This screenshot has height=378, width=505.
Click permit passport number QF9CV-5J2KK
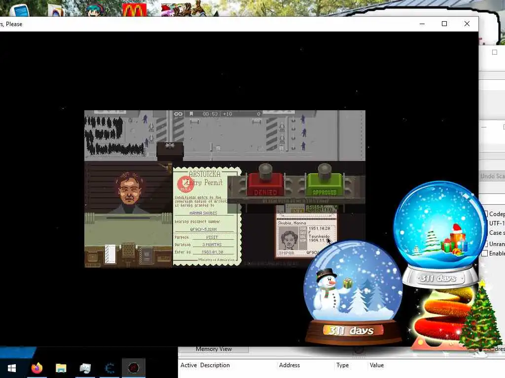coord(203,229)
